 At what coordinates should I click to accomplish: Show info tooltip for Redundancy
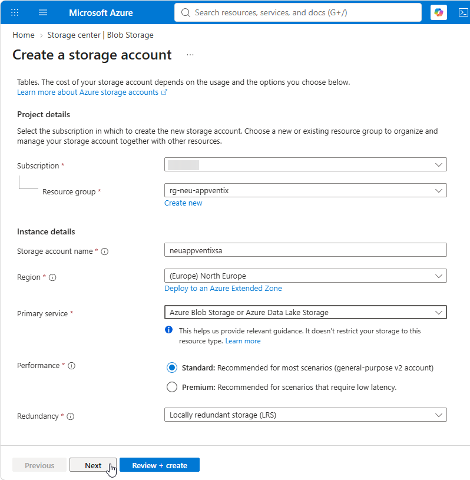pos(71,416)
